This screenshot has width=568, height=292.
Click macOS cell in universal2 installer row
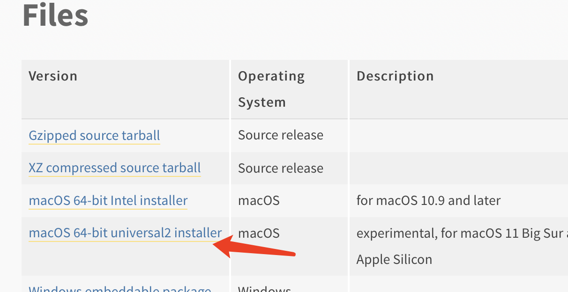(259, 233)
